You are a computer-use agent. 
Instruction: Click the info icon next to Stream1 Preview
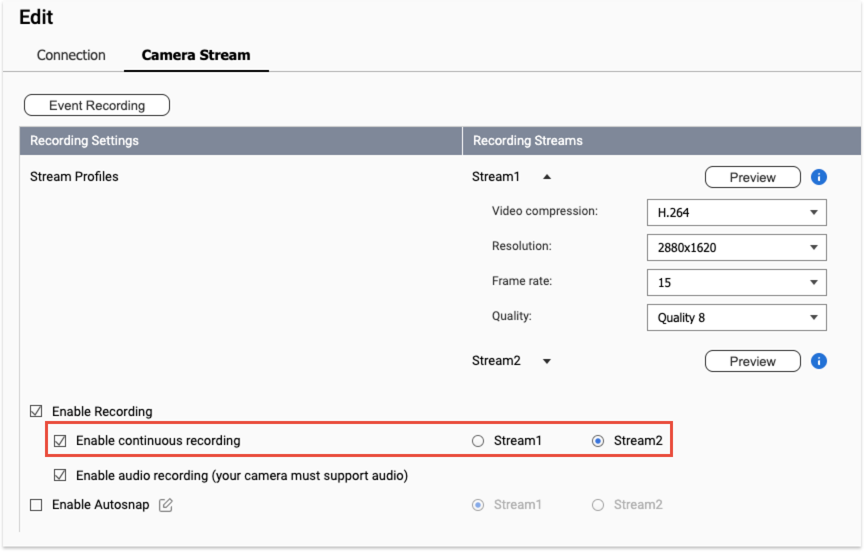coord(818,177)
